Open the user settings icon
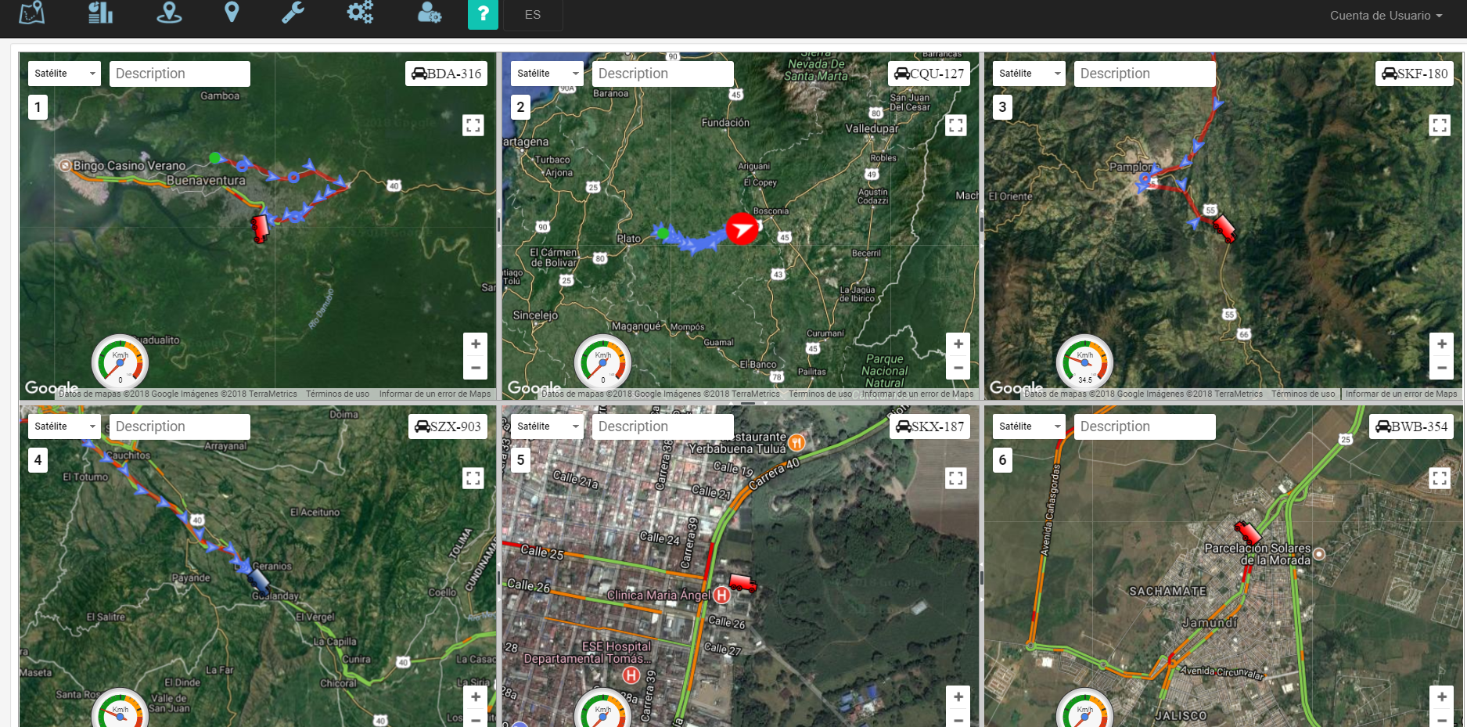 click(429, 13)
